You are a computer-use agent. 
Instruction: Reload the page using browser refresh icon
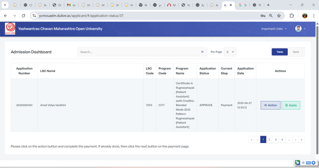click(x=23, y=16)
